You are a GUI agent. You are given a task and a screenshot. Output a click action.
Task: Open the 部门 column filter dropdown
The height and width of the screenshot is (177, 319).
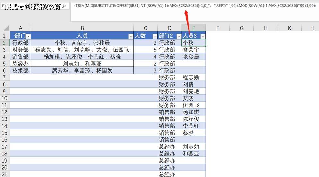28,36
